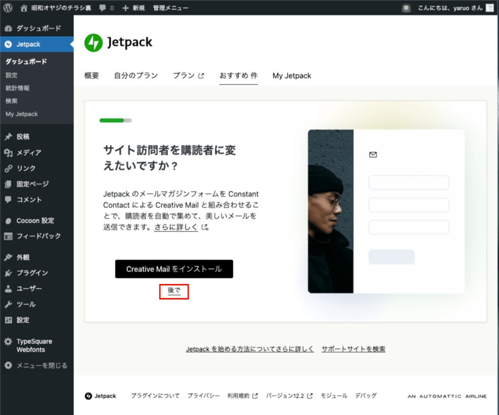This screenshot has height=415, width=499.
Task: Switch to the My Jetpack tab
Action: click(292, 75)
